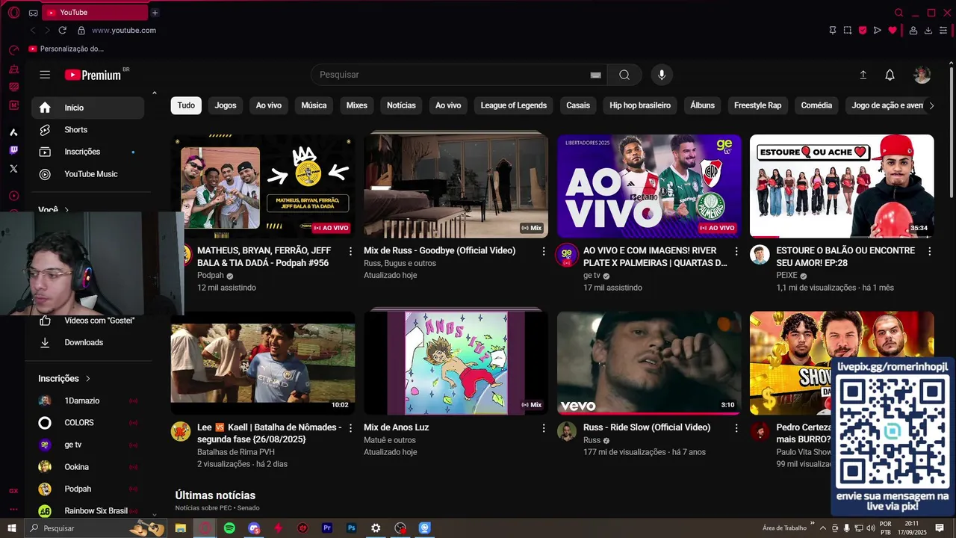The image size is (956, 538).
Task: Open YouTube Music from the sidebar
Action: click(x=87, y=174)
